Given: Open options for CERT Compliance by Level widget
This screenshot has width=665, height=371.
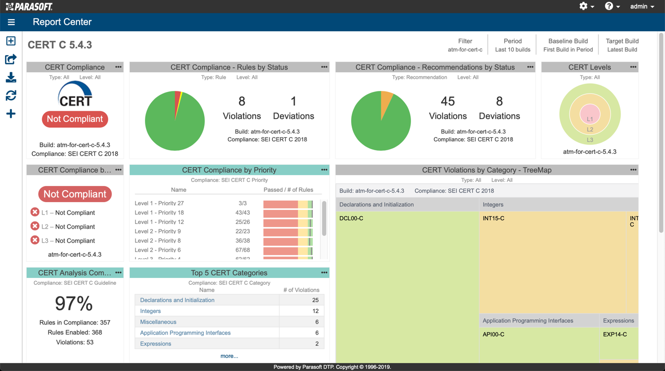Looking at the screenshot, I should [118, 170].
